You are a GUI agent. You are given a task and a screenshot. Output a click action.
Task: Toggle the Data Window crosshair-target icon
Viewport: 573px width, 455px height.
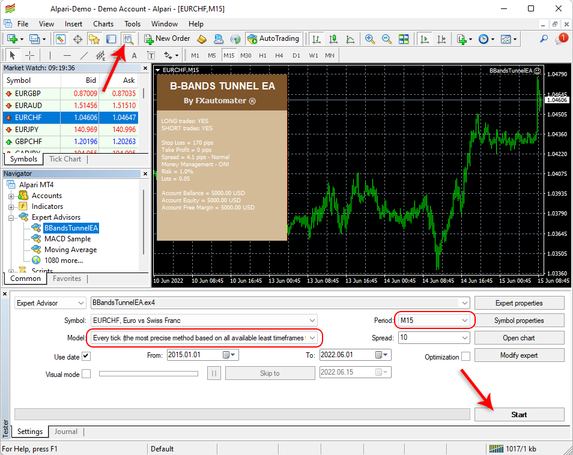[77, 39]
